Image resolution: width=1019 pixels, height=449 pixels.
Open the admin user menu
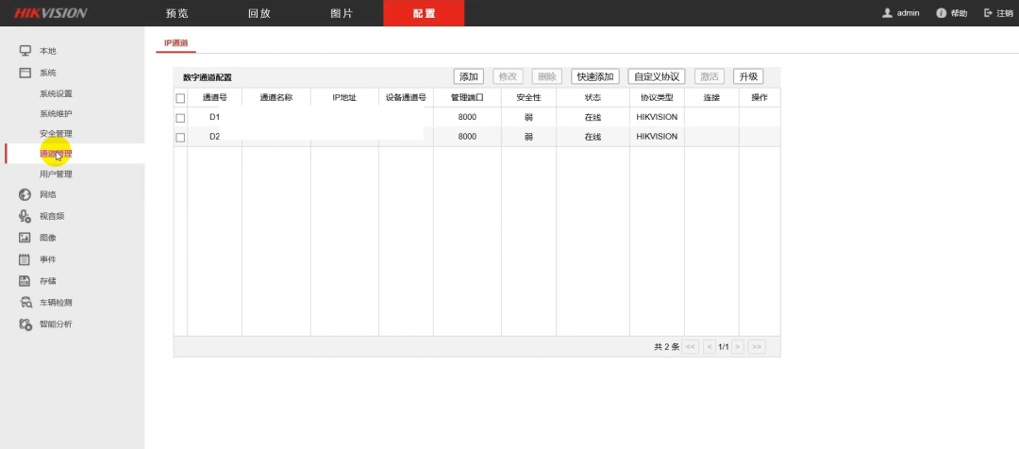click(900, 13)
